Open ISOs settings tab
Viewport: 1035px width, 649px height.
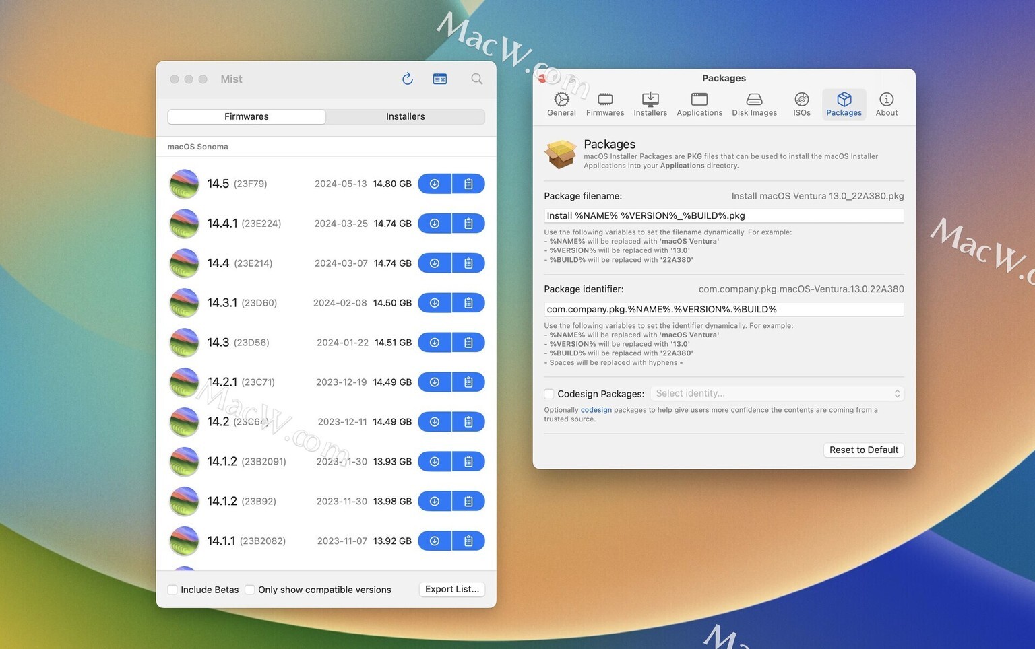802,104
